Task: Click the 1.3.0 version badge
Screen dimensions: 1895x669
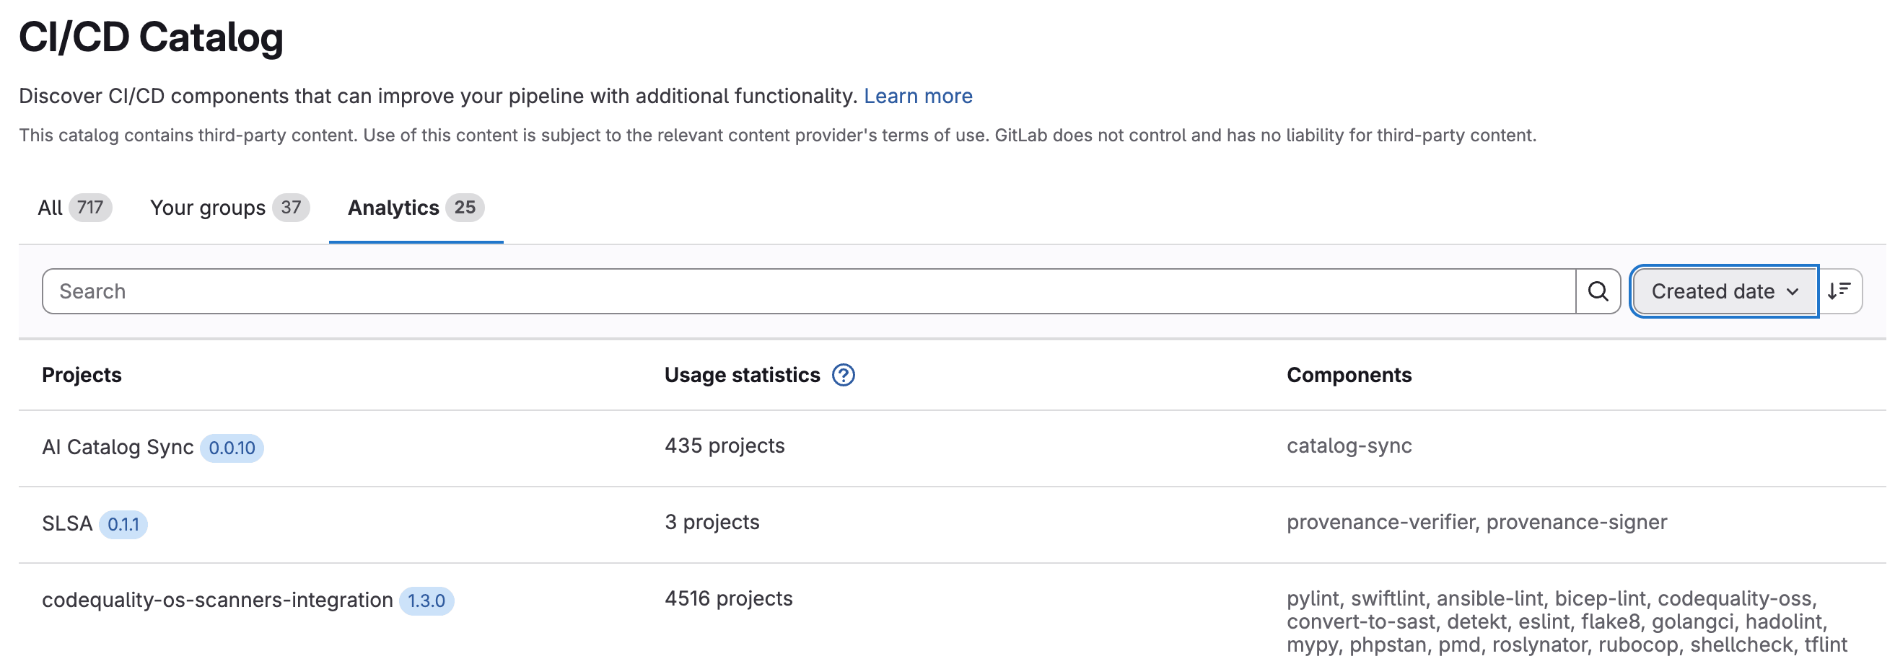Action: click(x=426, y=600)
